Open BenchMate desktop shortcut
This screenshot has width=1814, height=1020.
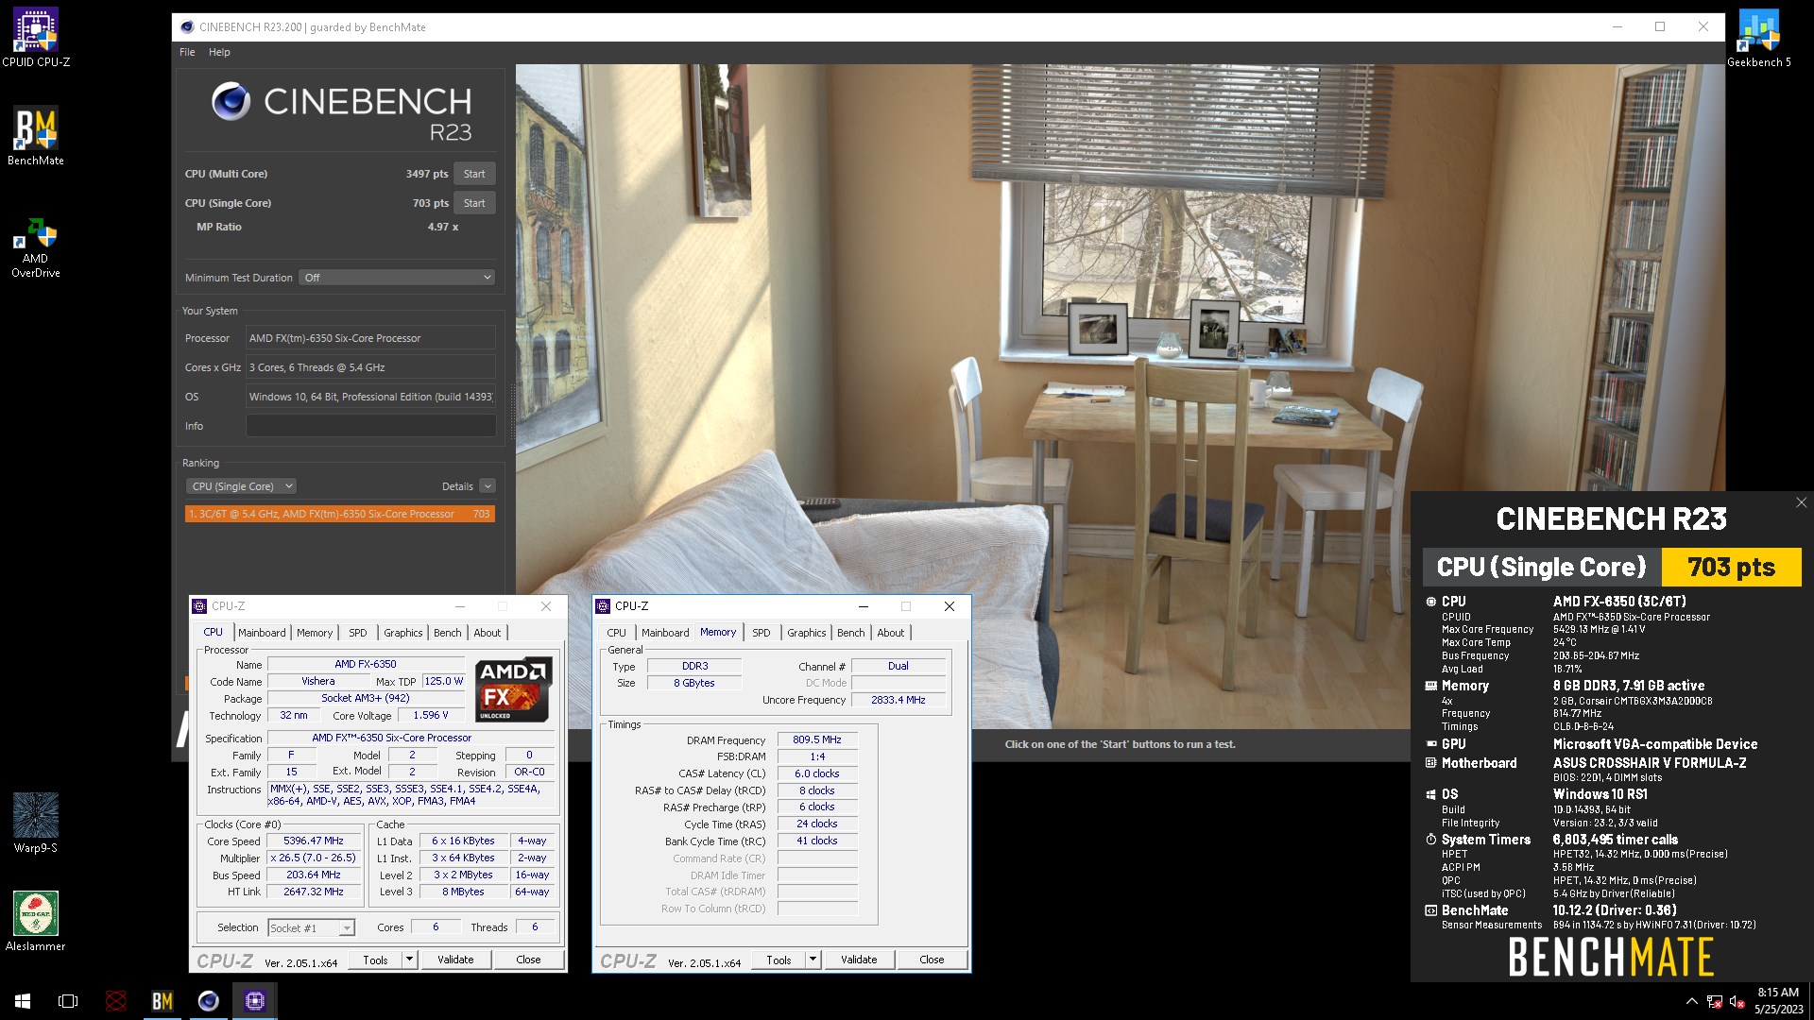[x=36, y=136]
